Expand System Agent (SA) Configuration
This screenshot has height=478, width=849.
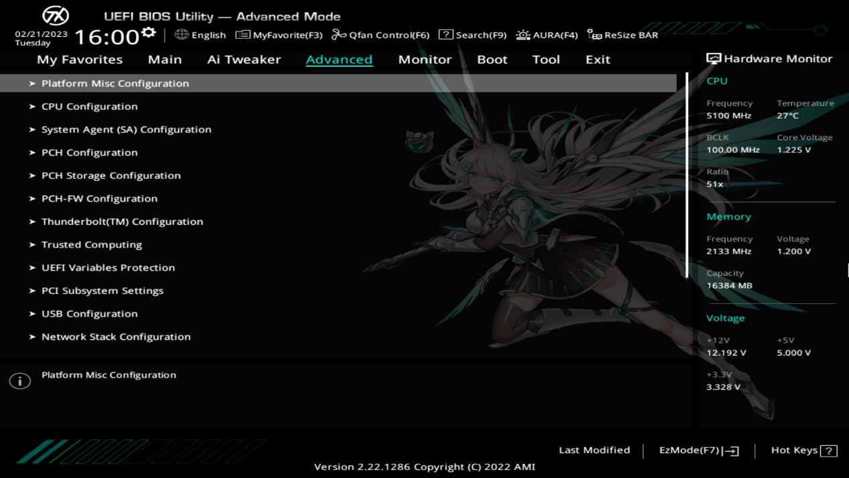(126, 129)
